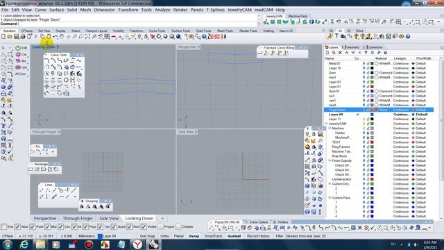
Task: Open the madCAM menu
Action: click(x=264, y=10)
